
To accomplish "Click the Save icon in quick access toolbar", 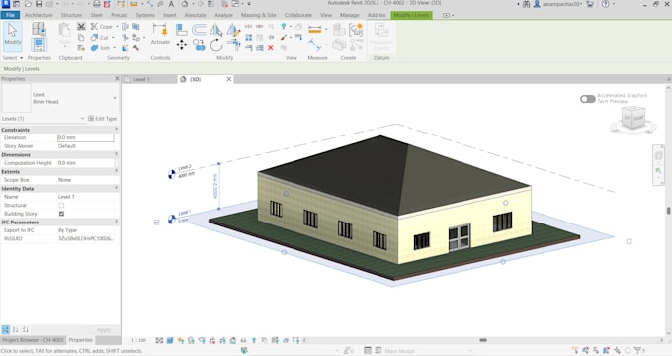I will pos(39,4).
